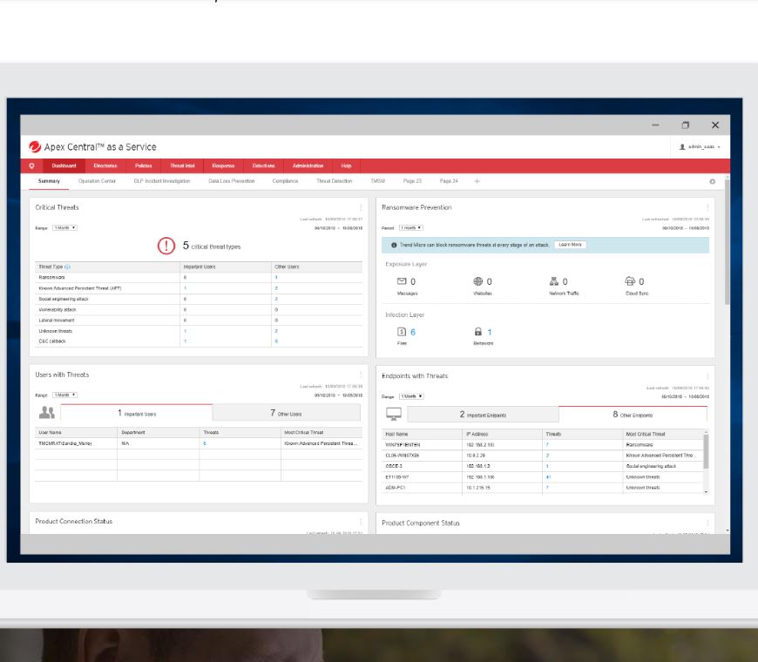Open the Threat Intel menu
Viewport: 758px width, 662px height.
coord(182,165)
